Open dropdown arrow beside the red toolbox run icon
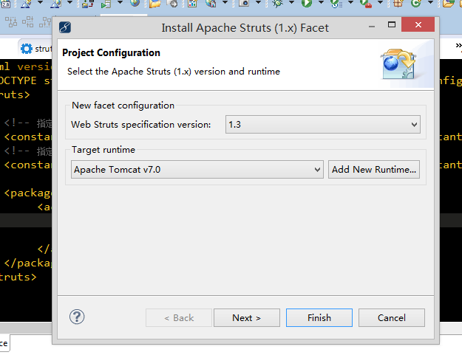 click(x=380, y=3)
